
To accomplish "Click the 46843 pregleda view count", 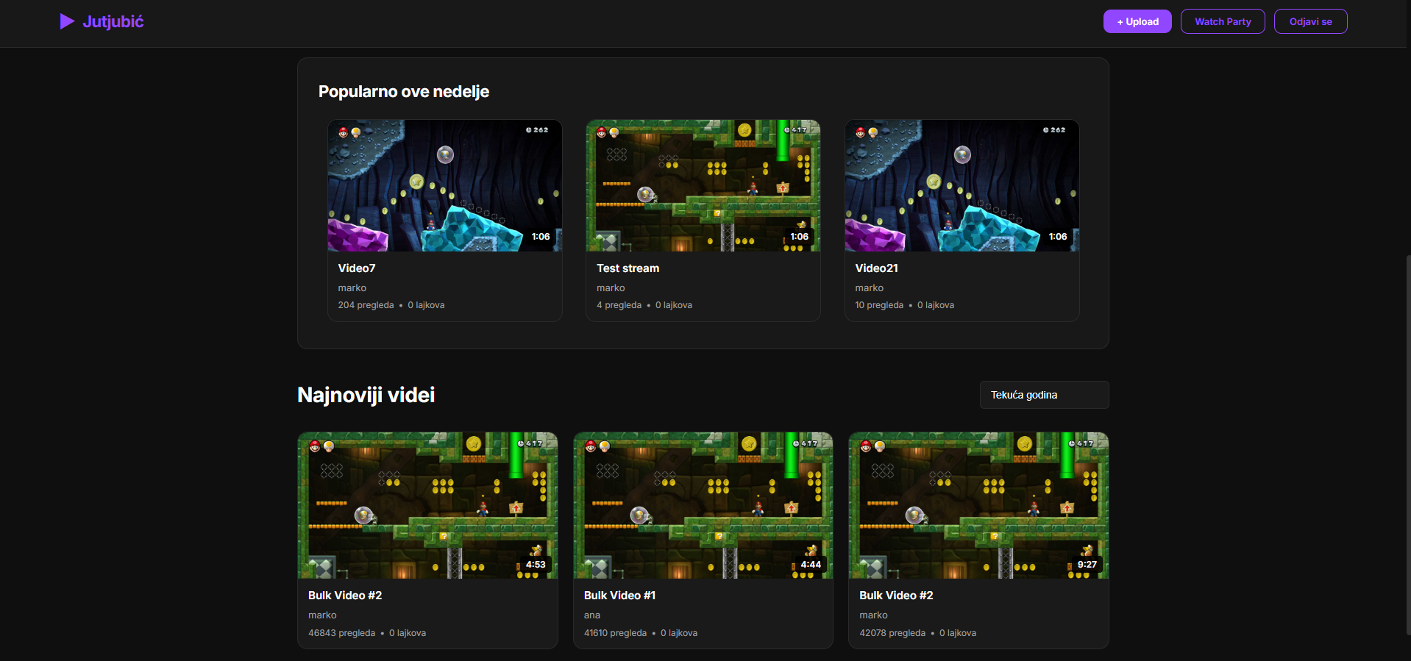I will point(341,633).
